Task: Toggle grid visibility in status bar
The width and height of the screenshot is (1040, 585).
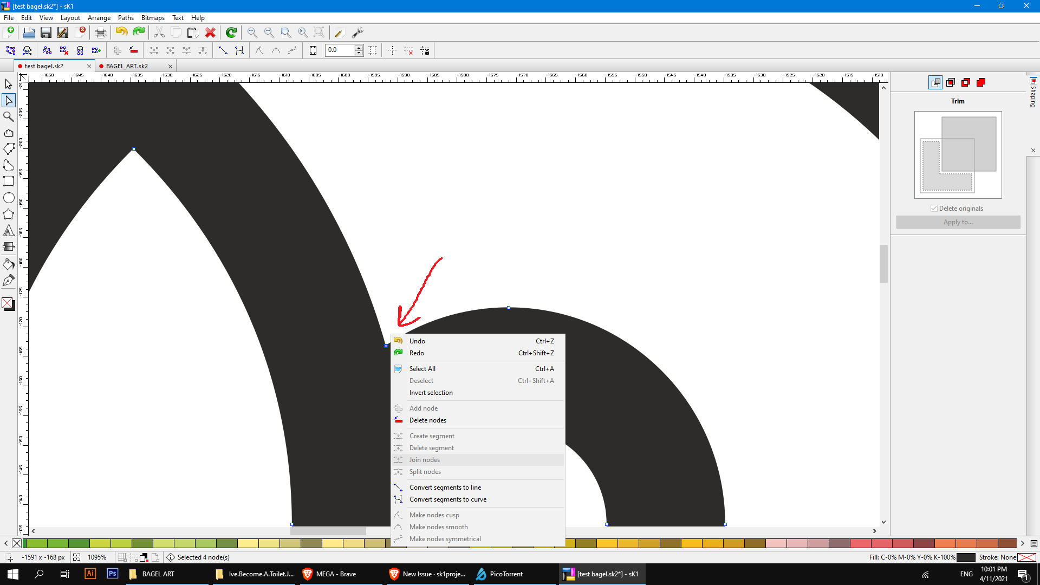Action: coord(122,557)
